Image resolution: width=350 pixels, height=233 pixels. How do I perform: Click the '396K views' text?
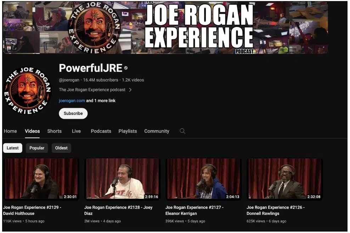coord(175,221)
